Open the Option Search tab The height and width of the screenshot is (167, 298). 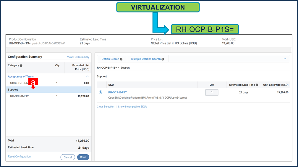point(110,59)
